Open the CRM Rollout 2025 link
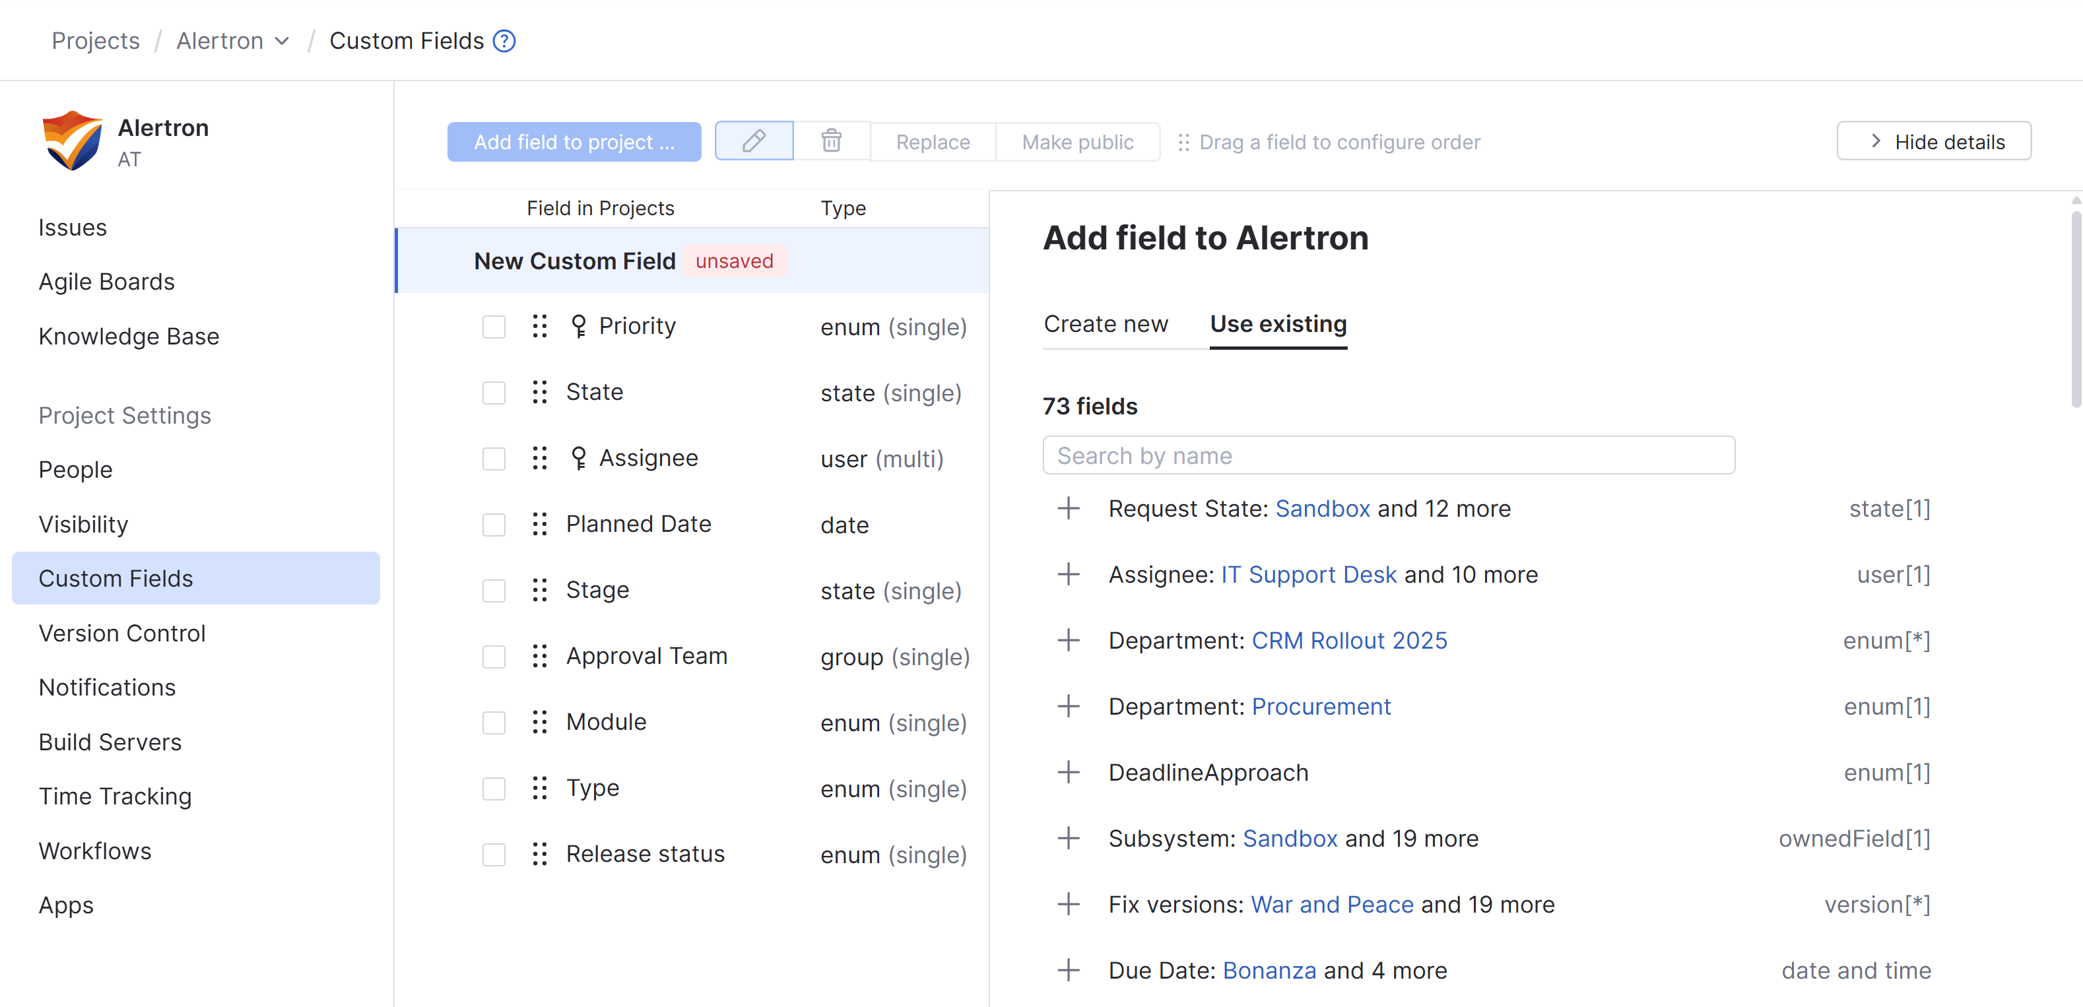 1349,640
